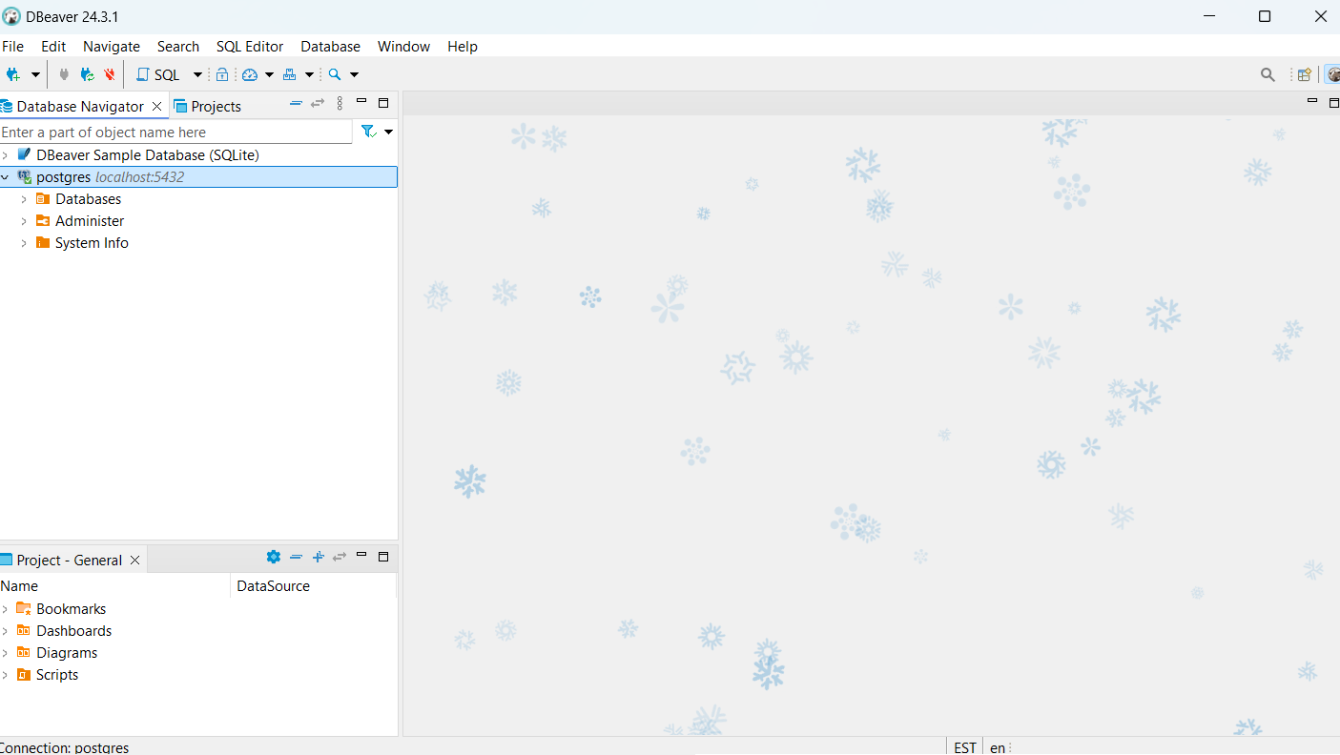Collapse the postgres connection node

[x=6, y=176]
